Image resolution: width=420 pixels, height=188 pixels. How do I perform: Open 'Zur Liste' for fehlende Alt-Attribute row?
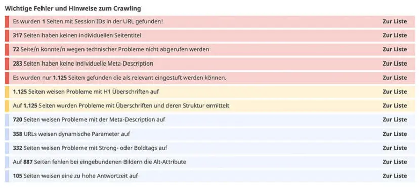(395, 162)
